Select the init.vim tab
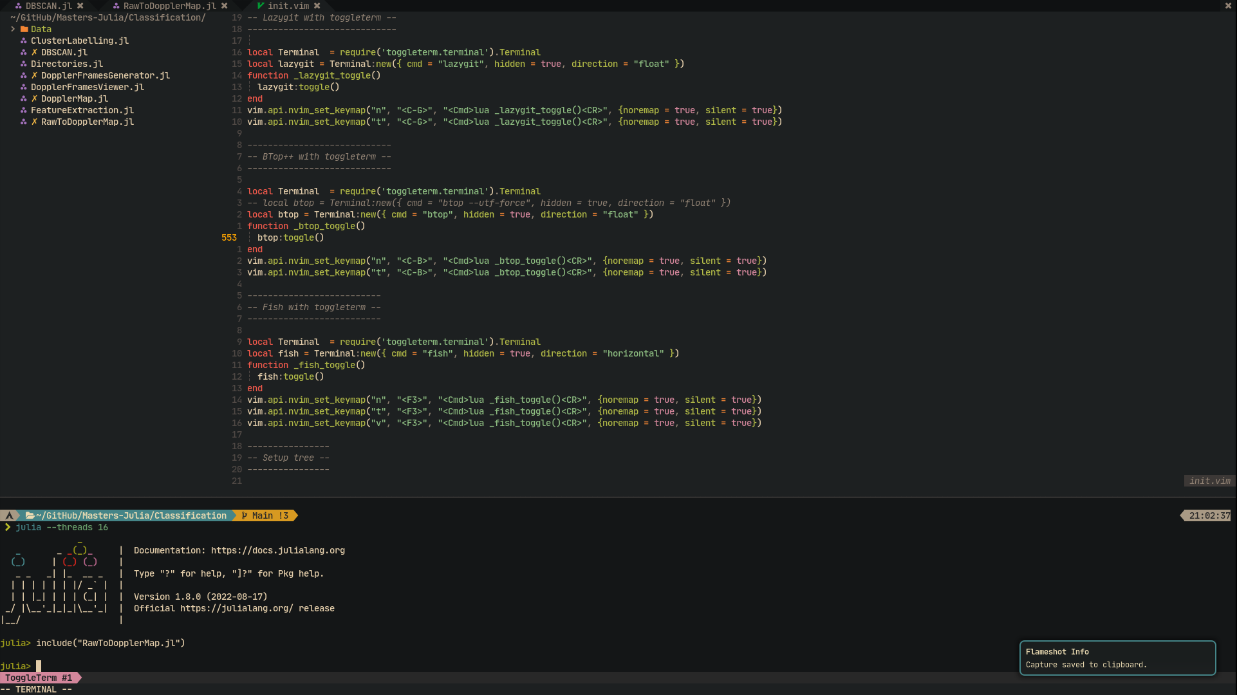This screenshot has width=1237, height=695. click(x=288, y=6)
